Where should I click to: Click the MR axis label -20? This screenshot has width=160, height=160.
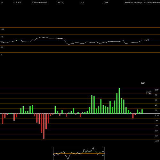pyautogui.click(x=156, y=121)
